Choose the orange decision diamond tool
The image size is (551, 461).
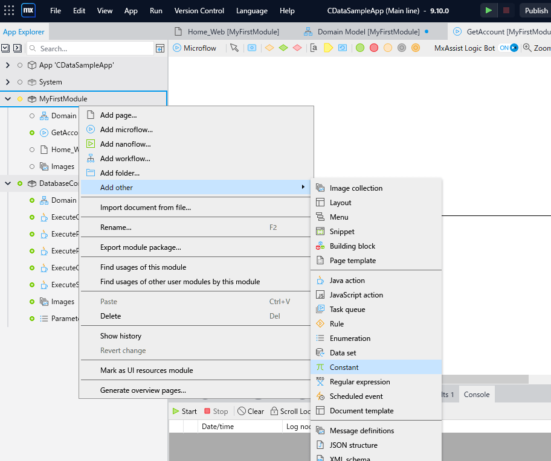pyautogui.click(x=269, y=48)
